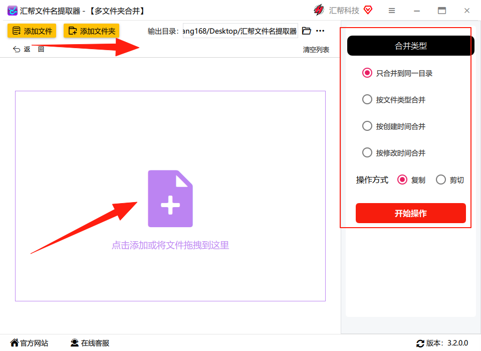
Task: Open the three-dots more options icon
Action: point(320,31)
